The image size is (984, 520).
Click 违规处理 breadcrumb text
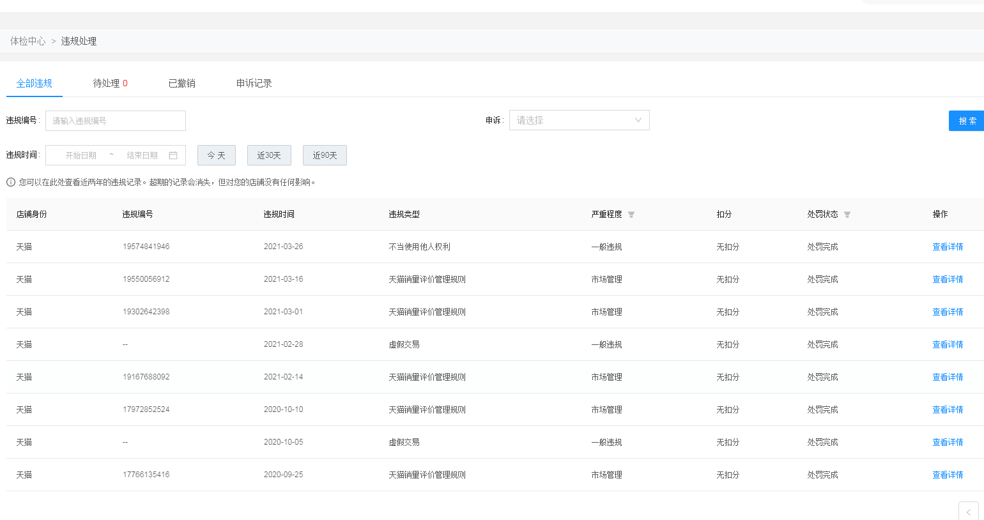(x=79, y=41)
